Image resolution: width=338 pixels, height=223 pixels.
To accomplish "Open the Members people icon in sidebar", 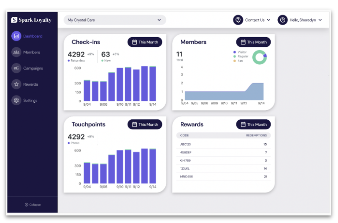I will tap(16, 52).
